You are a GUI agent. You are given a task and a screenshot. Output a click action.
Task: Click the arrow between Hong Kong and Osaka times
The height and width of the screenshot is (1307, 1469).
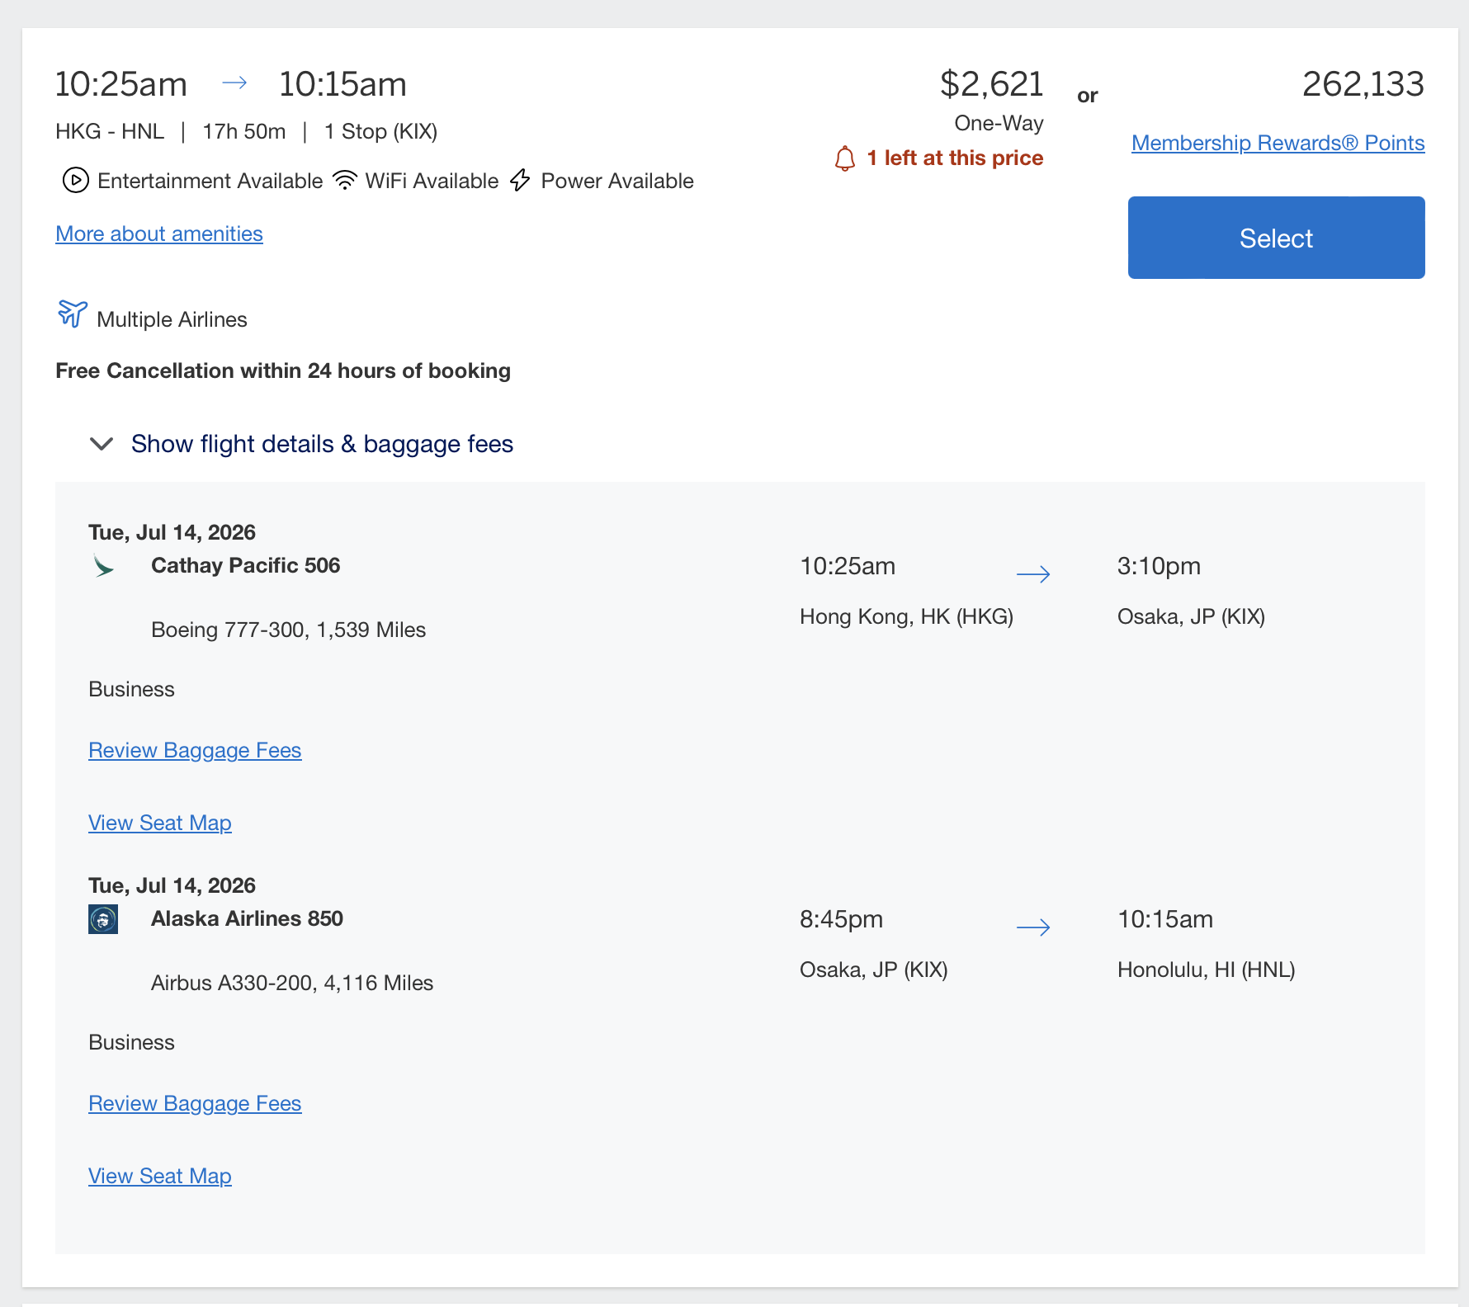coord(1032,574)
